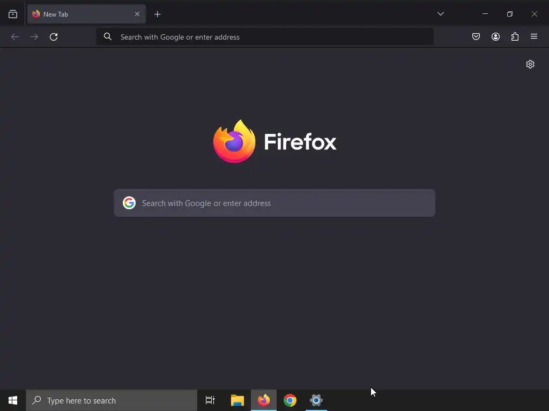Viewport: 549px width, 411px height.
Task: Open Save to Pocket button
Action: point(476,37)
